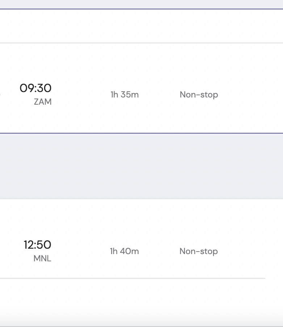This screenshot has width=283, height=327.
Task: Click Non-stop on the MNL flight
Action: pyautogui.click(x=198, y=251)
